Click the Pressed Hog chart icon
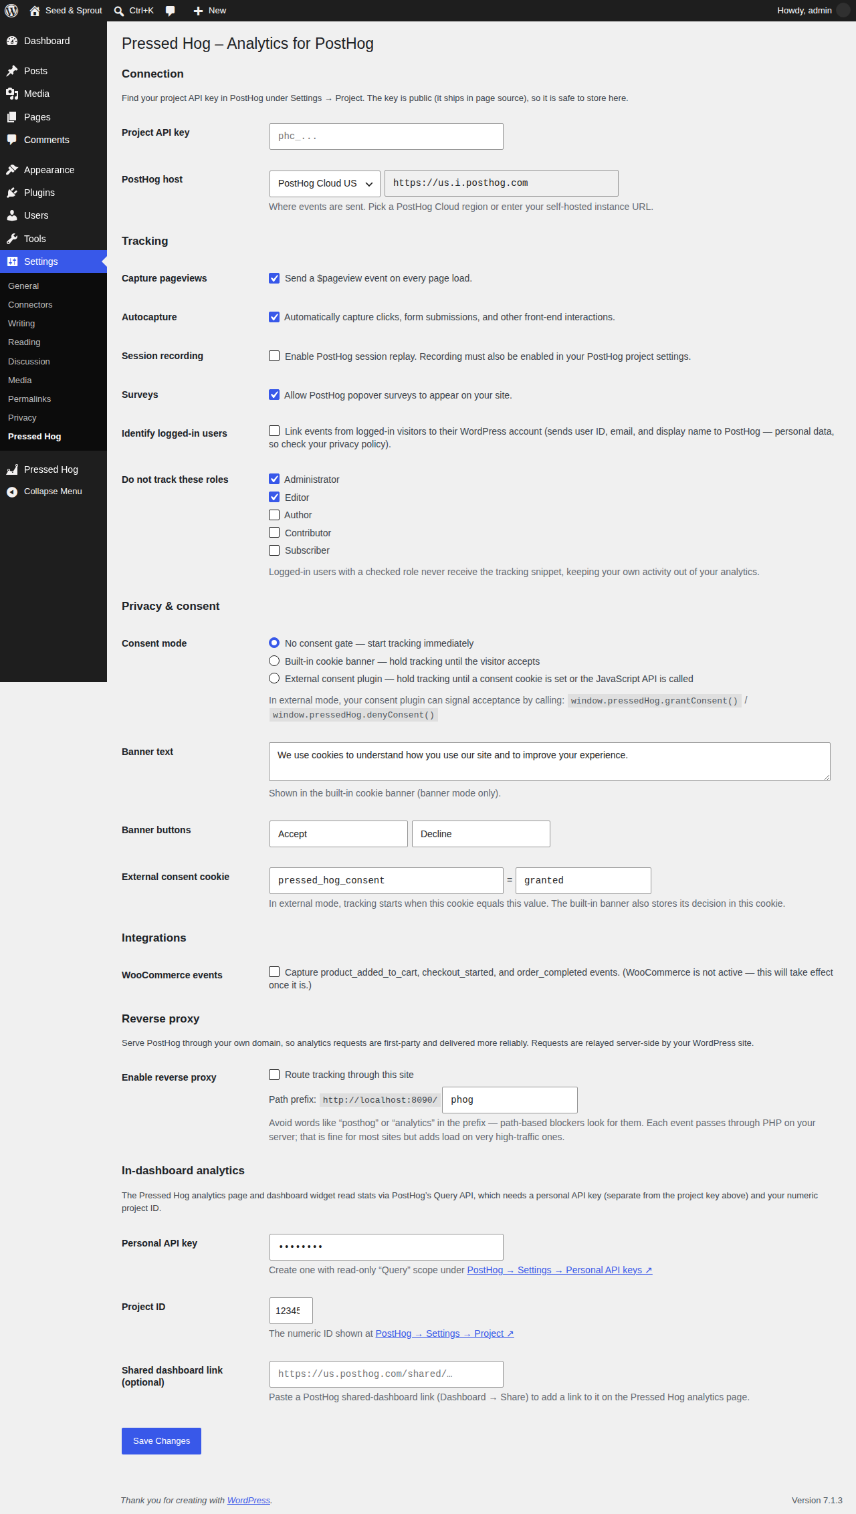The width and height of the screenshot is (856, 1514). coord(12,469)
